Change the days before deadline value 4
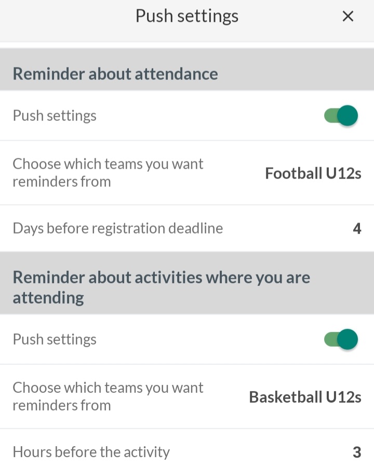Screen dimensions: 374x466 coord(357,228)
